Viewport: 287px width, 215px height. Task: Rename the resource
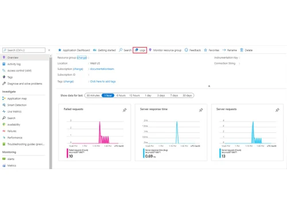[230, 50]
